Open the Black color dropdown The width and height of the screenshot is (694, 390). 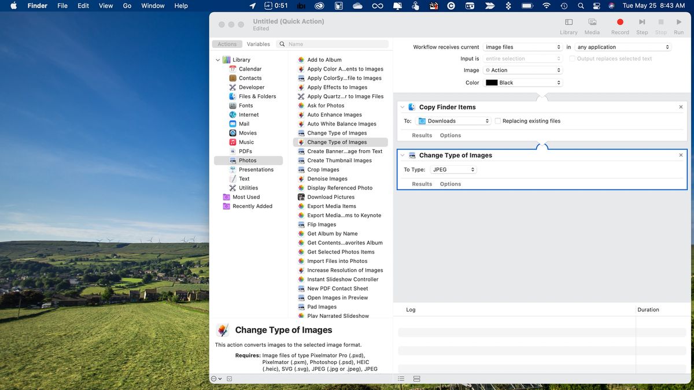523,83
